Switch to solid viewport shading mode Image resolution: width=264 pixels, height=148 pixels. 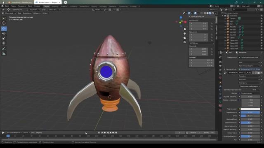(207, 13)
